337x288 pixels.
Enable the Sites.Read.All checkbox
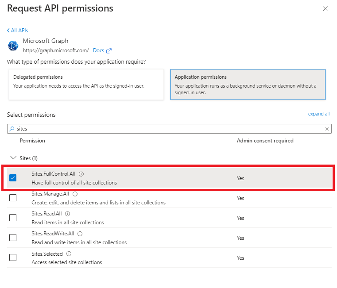(x=13, y=218)
